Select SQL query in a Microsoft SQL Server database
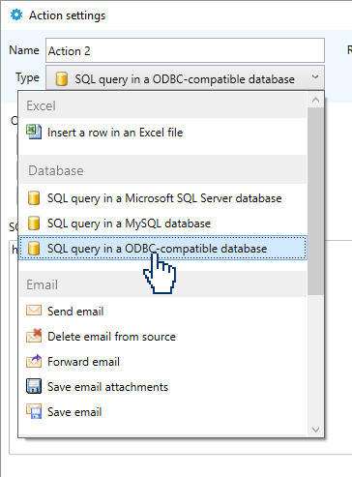Viewport: 352px width, 477px height. coord(162,198)
